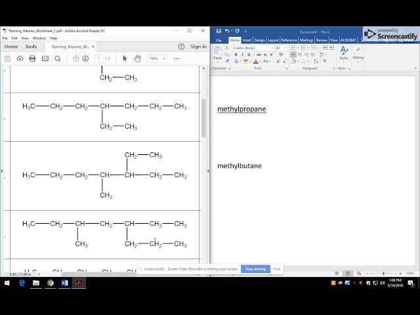420x315 pixels.
Task: Click the shrink font size icon
Action: pyautogui.click(x=284, y=61)
